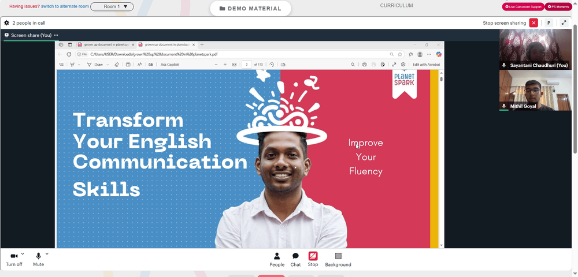
Task: Zoom in the PDF
Action: (x=225, y=65)
